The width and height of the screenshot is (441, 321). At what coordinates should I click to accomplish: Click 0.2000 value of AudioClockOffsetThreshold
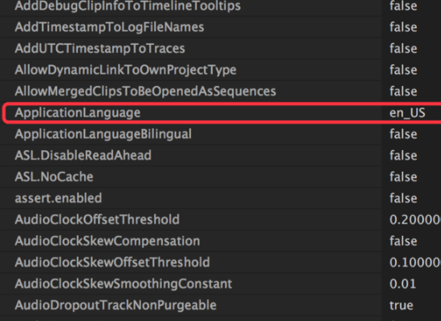(x=415, y=220)
